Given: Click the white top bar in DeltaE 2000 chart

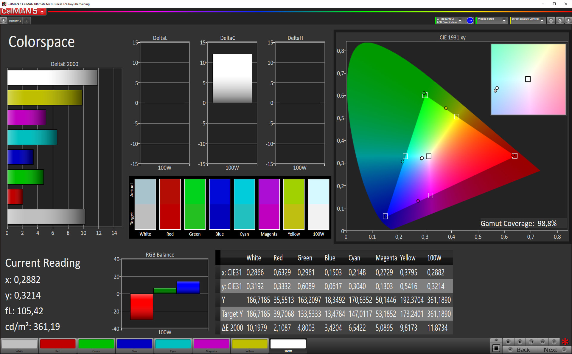Looking at the screenshot, I should pyautogui.click(x=52, y=78).
